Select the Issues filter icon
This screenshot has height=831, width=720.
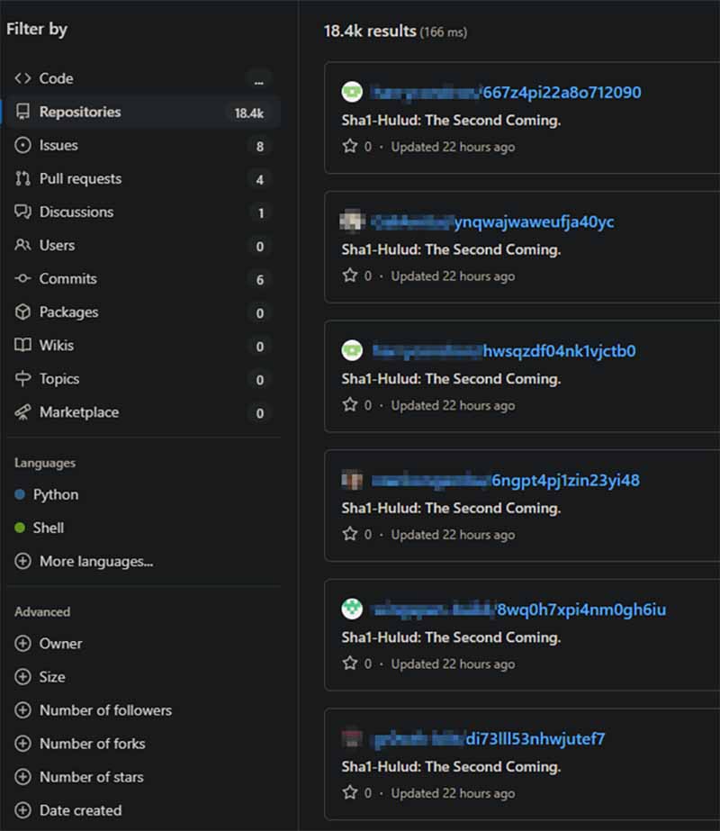22,146
